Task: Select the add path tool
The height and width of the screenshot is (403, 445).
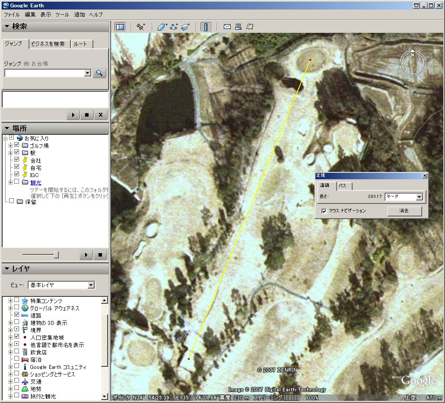Action: [x=174, y=27]
